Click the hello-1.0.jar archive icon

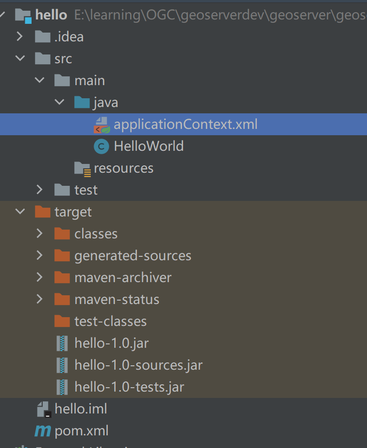point(62,343)
